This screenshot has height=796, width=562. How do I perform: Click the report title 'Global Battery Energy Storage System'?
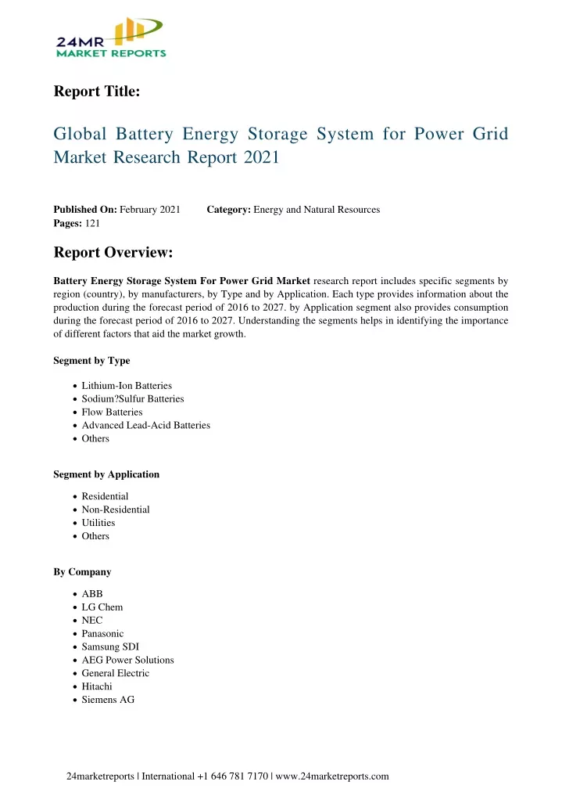point(281,145)
